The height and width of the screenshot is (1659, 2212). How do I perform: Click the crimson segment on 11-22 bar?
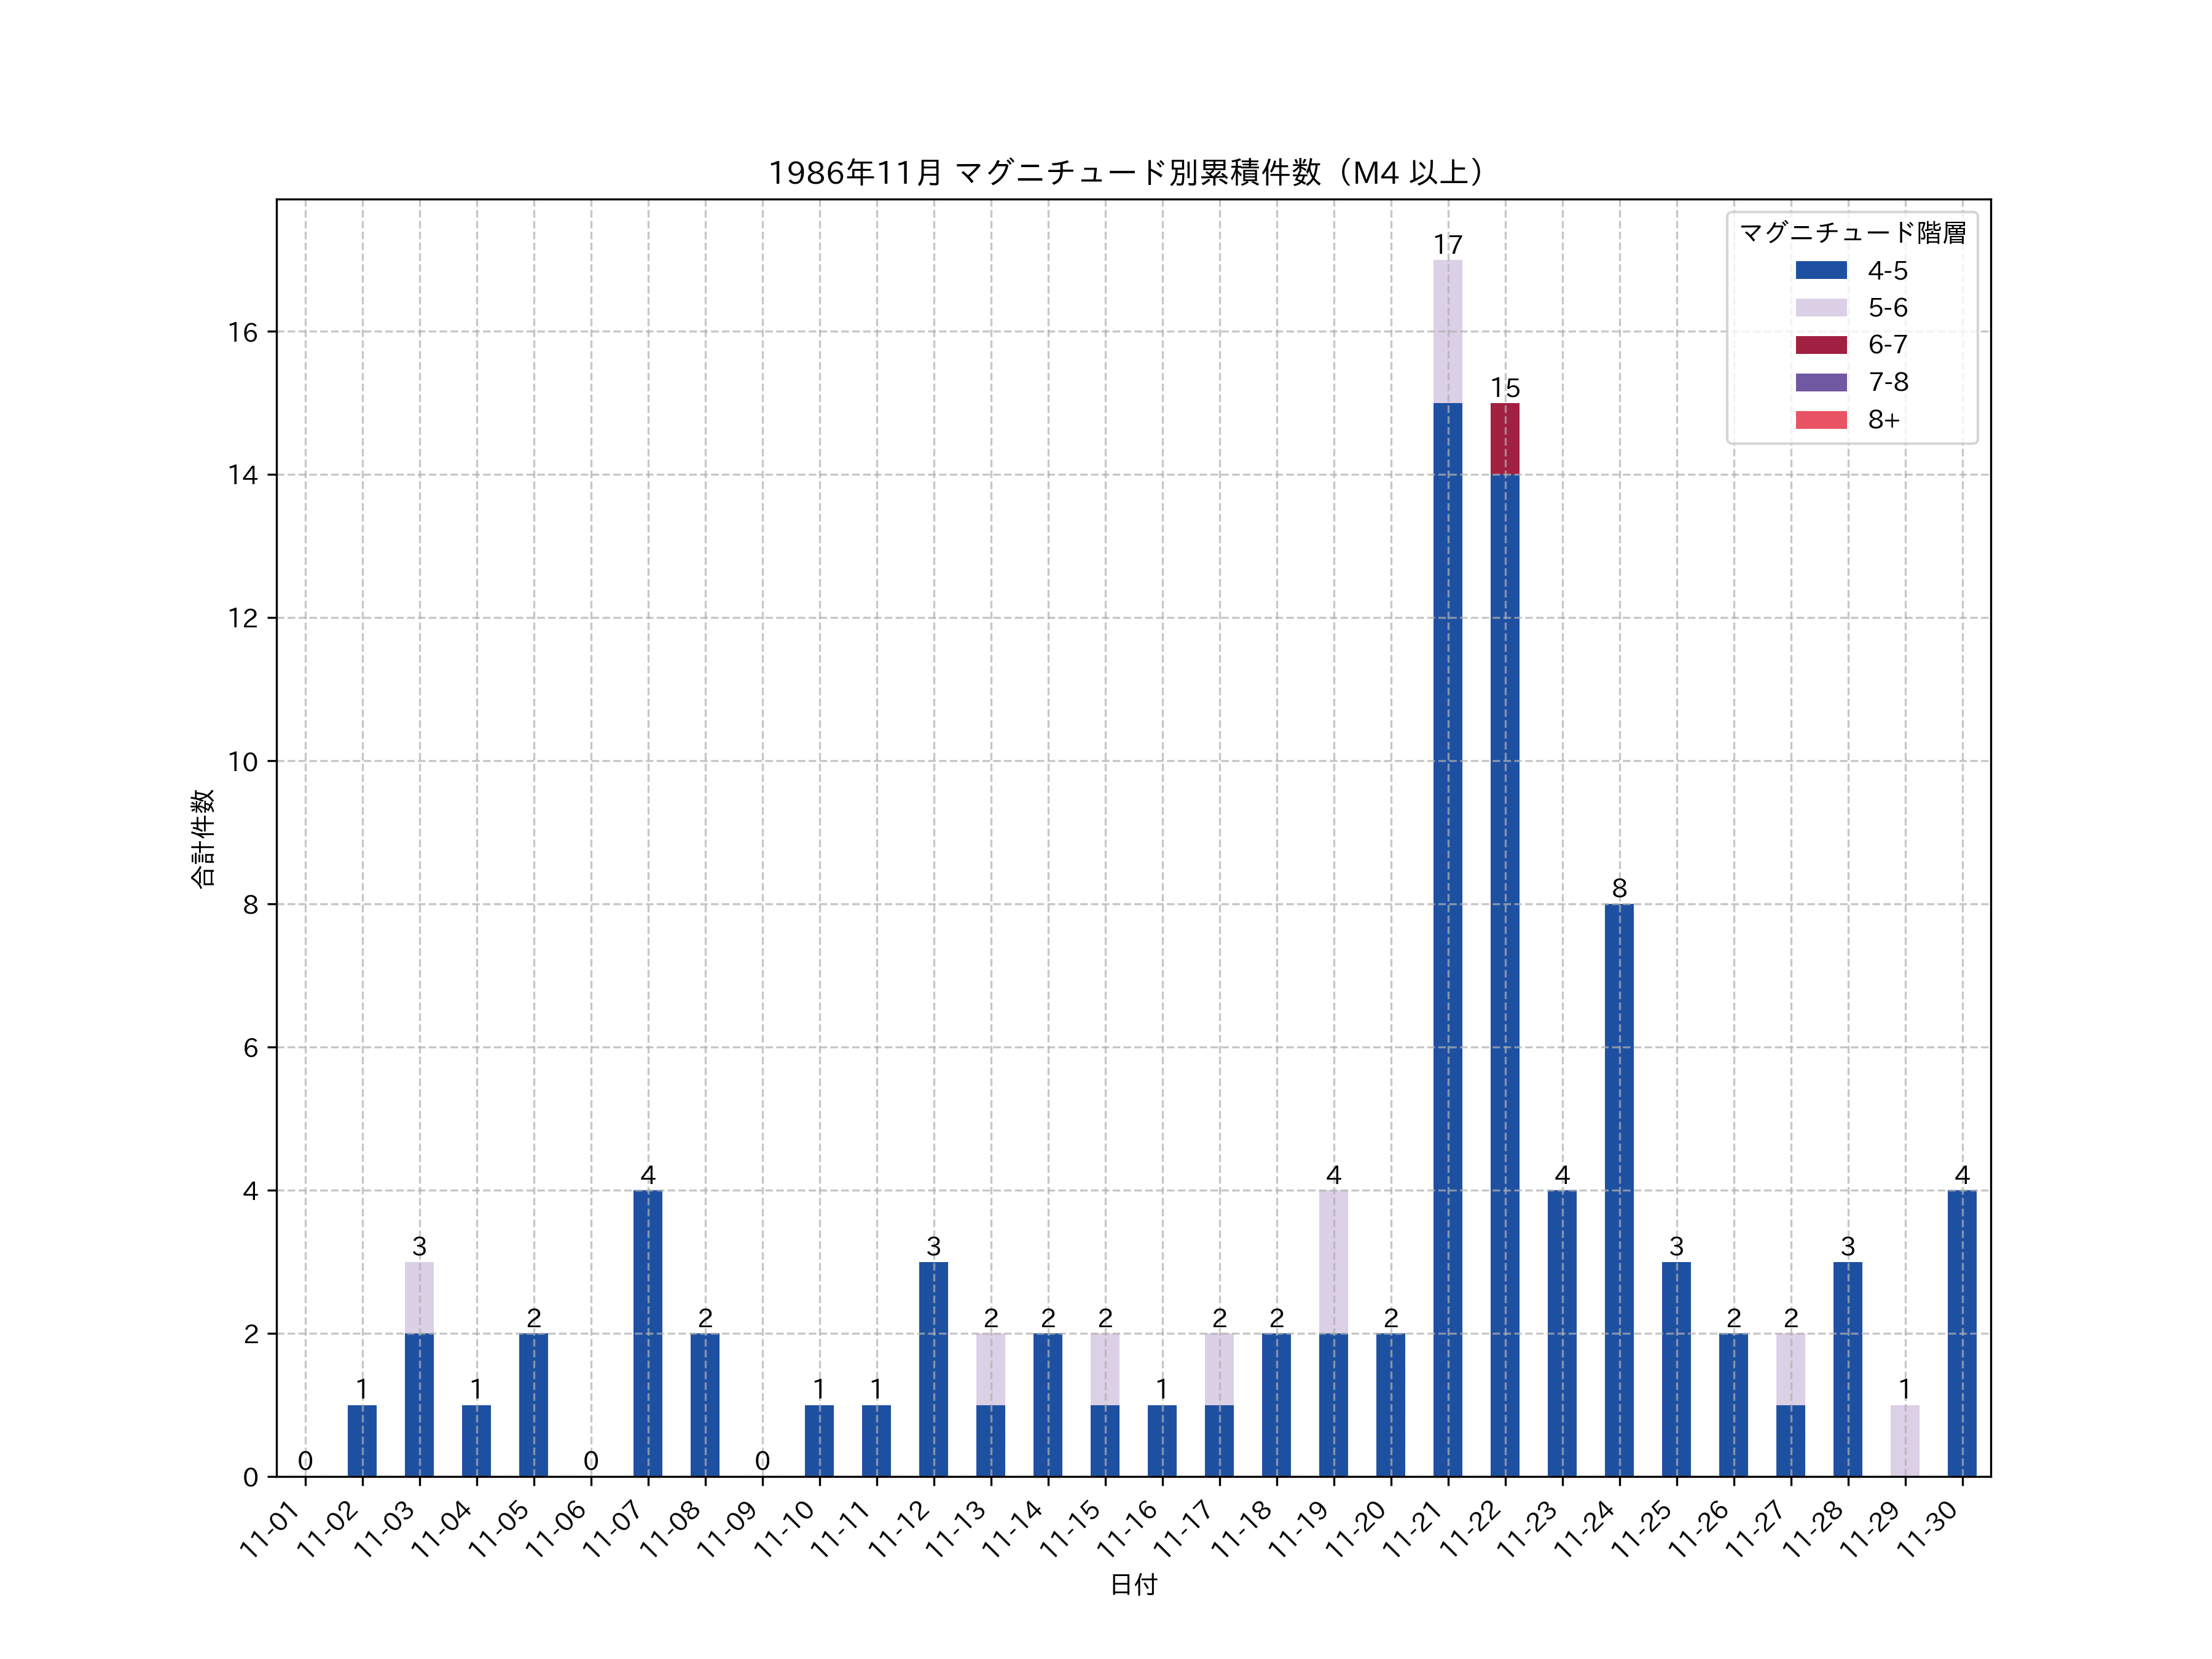(1504, 438)
